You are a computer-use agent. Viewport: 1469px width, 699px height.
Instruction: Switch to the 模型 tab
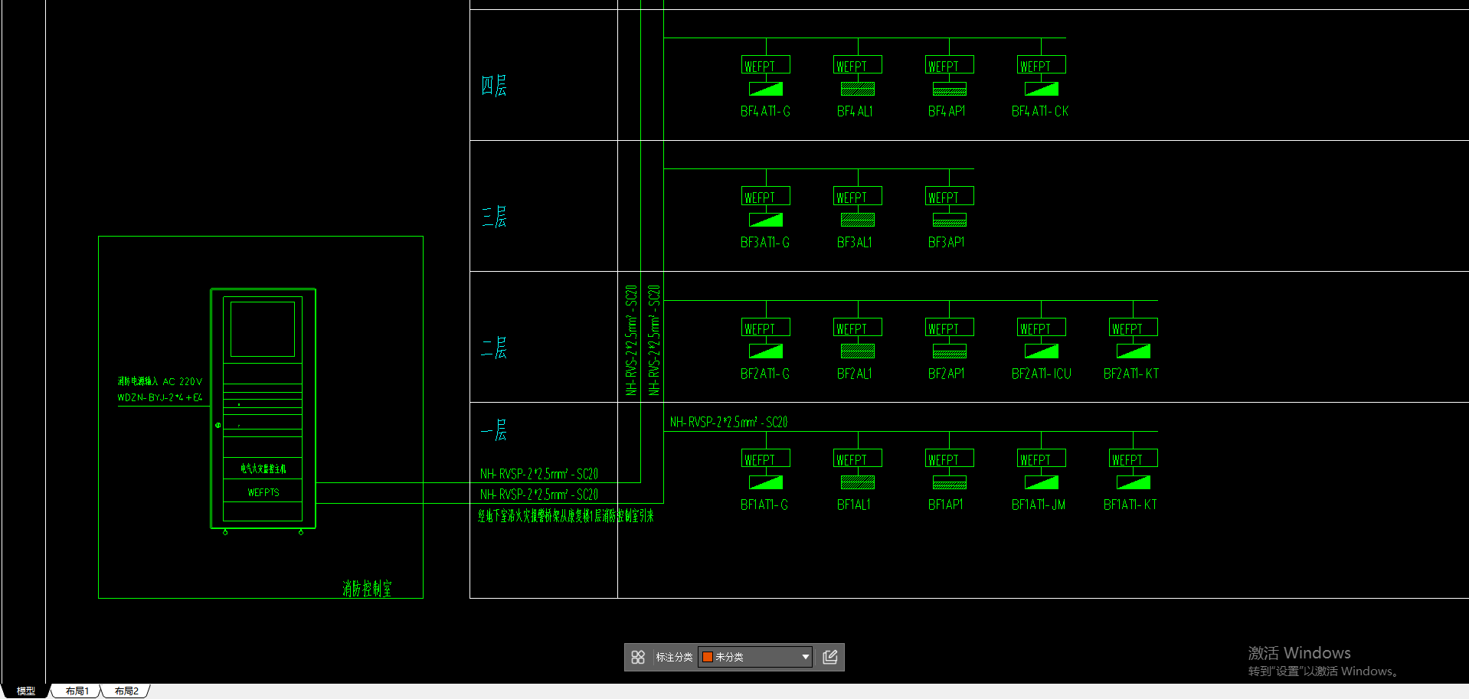(x=25, y=691)
